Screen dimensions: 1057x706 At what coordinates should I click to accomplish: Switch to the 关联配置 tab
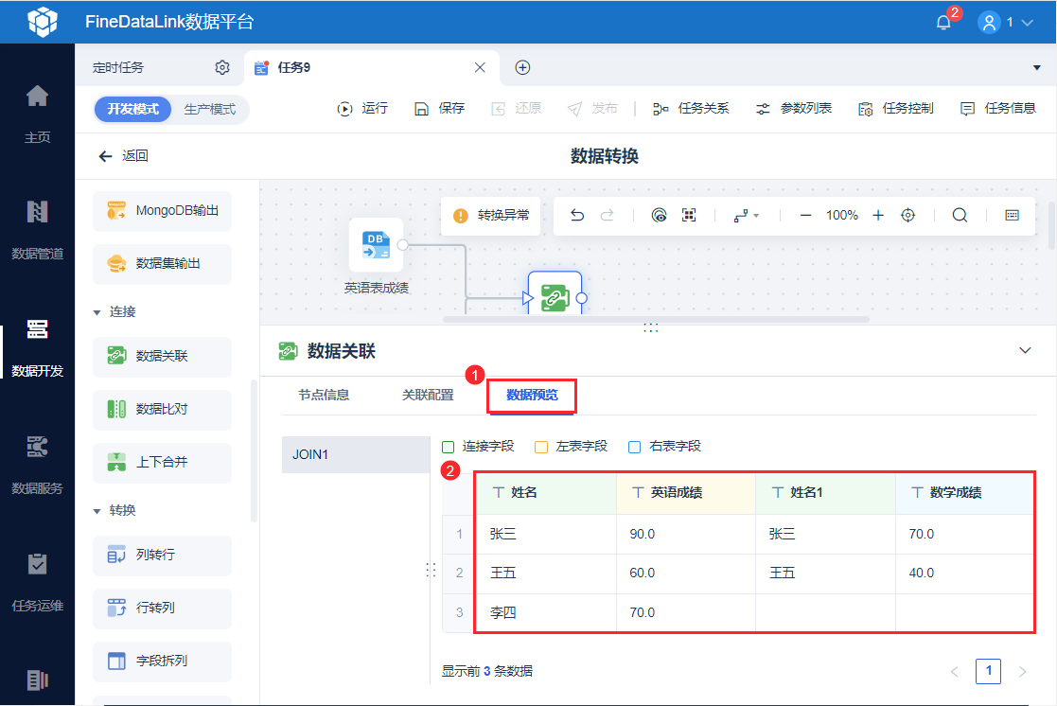pyautogui.click(x=428, y=395)
